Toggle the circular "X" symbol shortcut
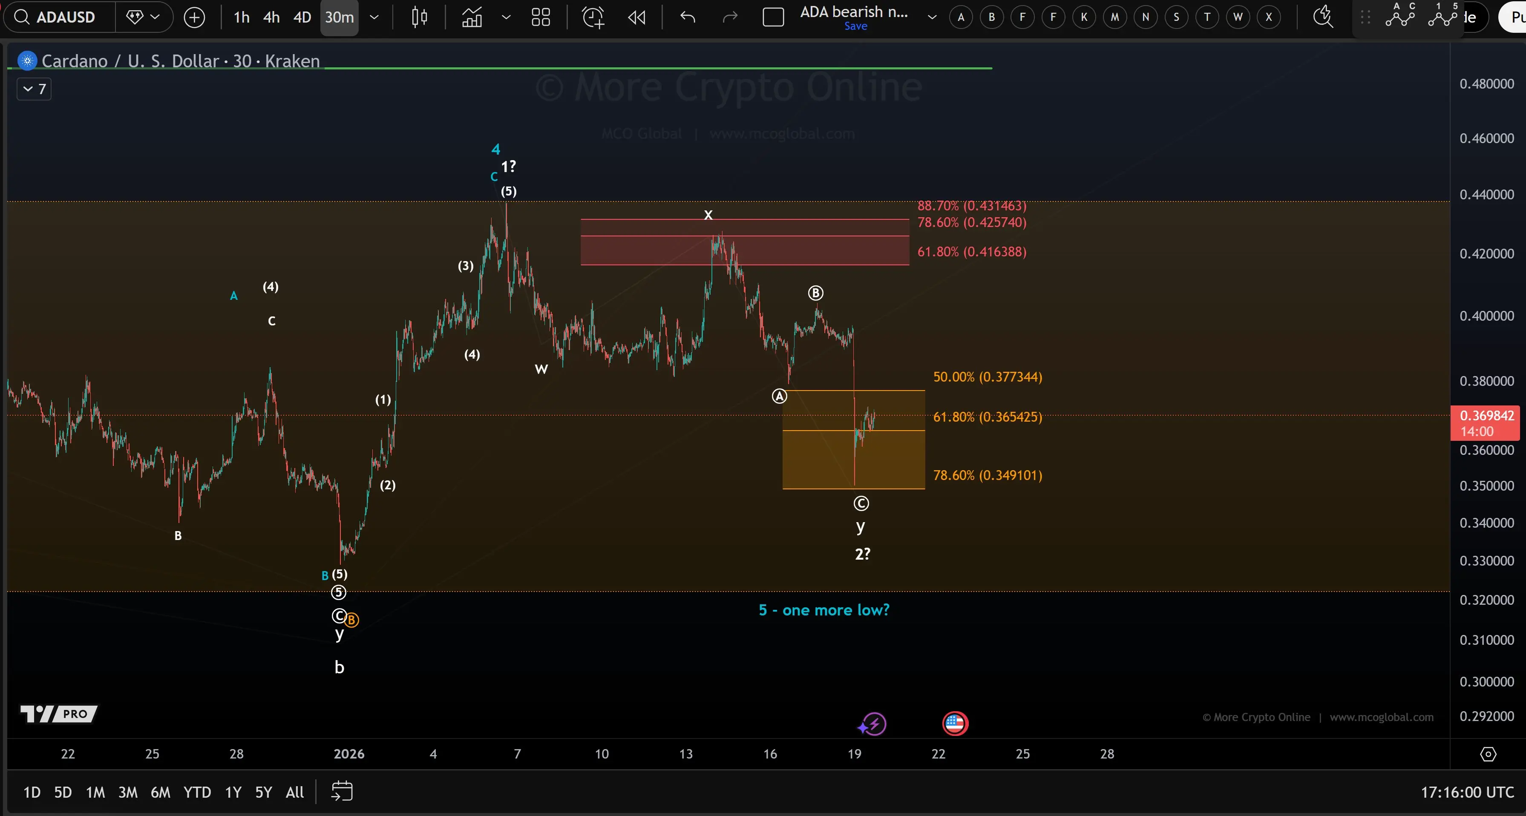 (x=1270, y=17)
